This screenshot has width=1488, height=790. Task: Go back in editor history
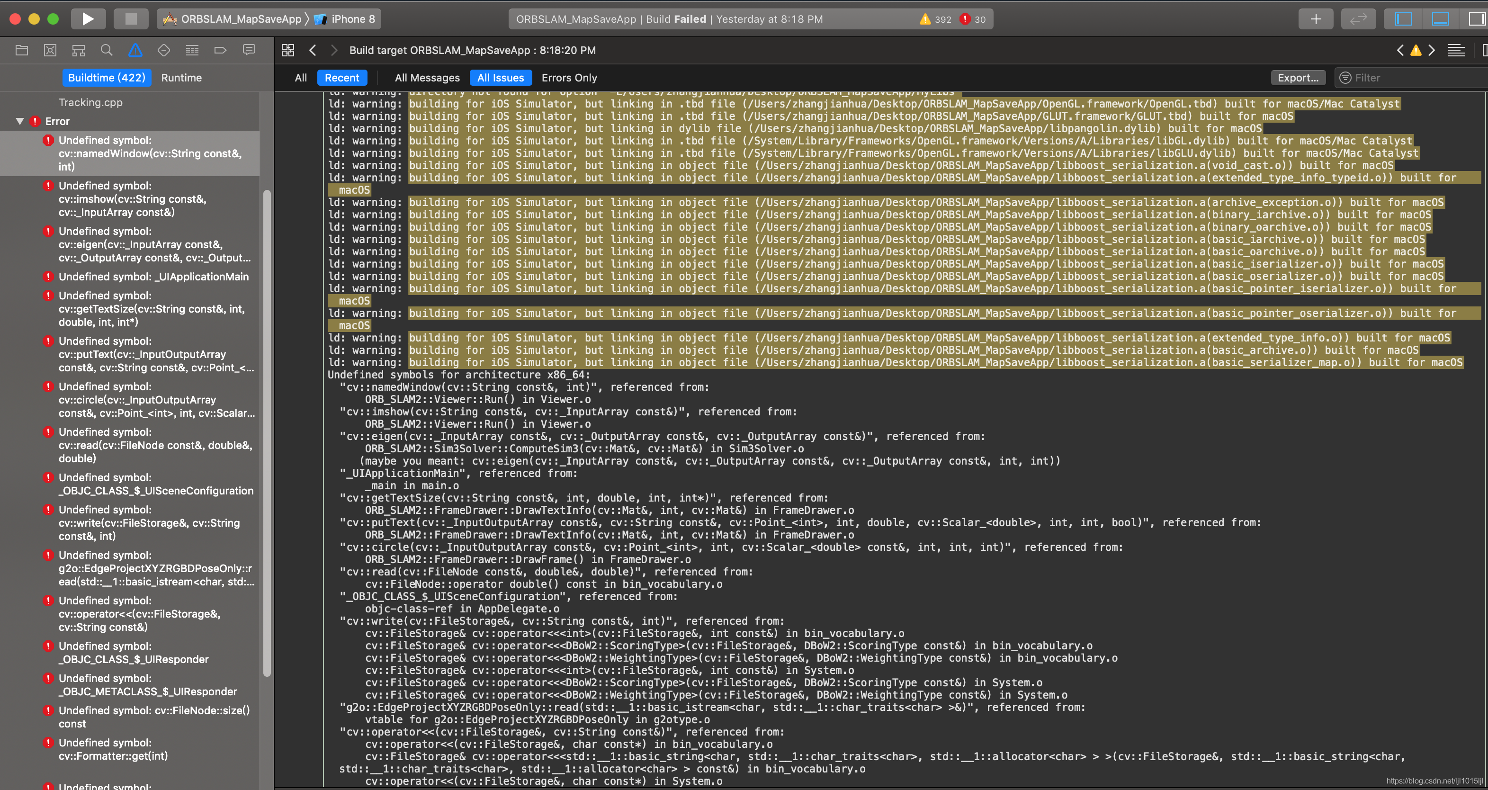pos(313,50)
